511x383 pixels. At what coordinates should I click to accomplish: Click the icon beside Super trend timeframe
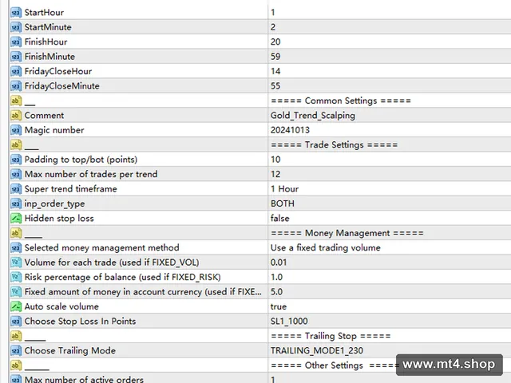point(16,188)
